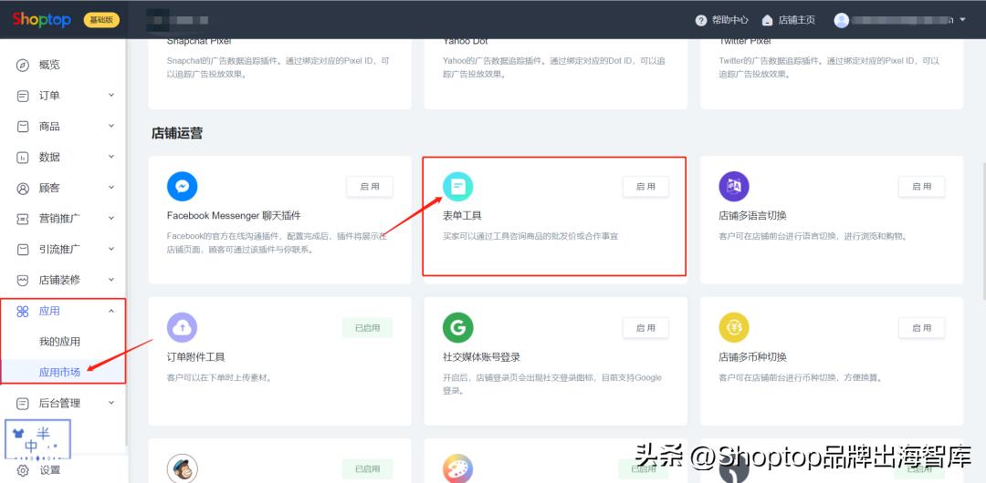
Task: Expand the 订单 menu chevron
Action: point(111,96)
